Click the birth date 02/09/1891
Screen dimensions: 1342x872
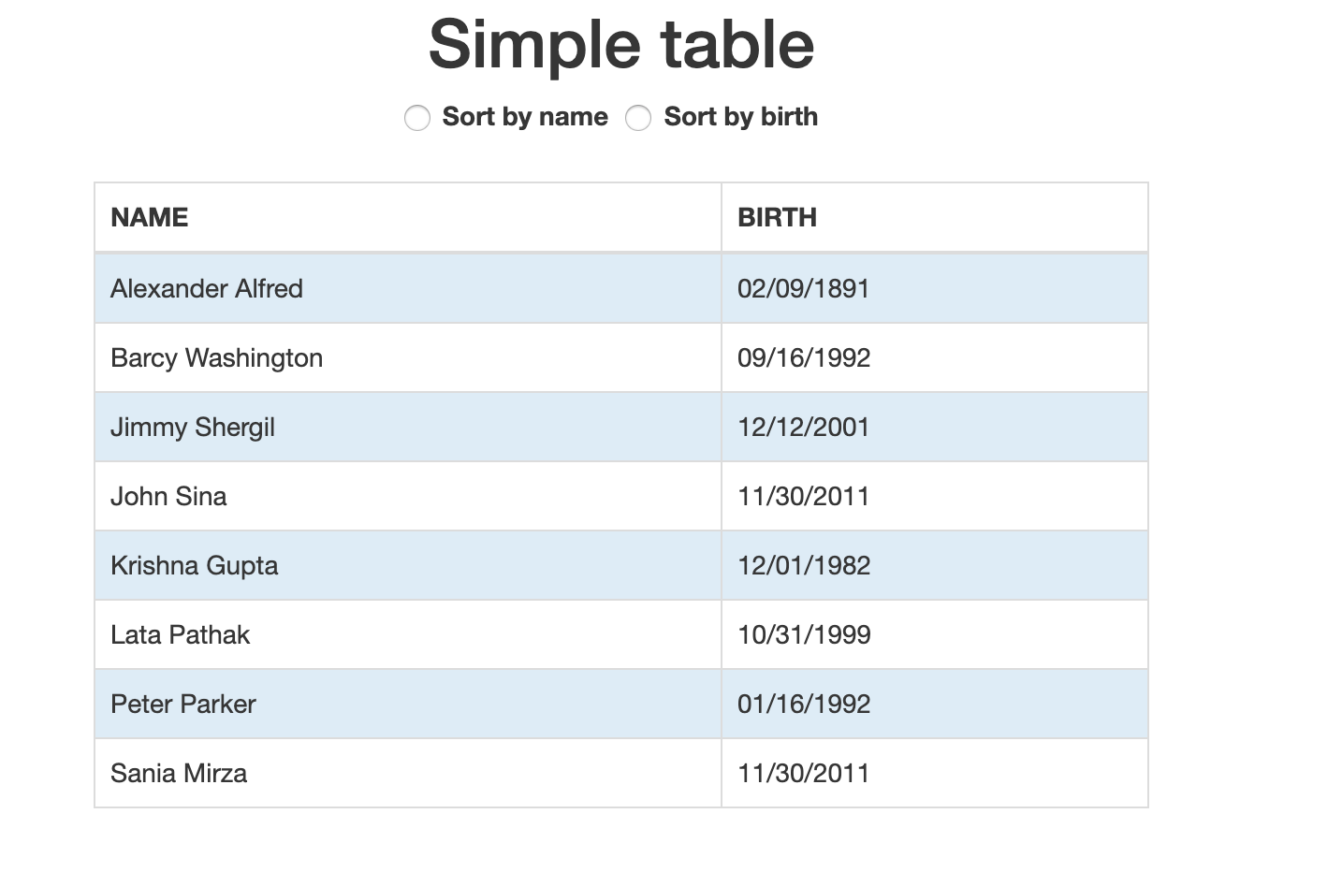point(803,288)
